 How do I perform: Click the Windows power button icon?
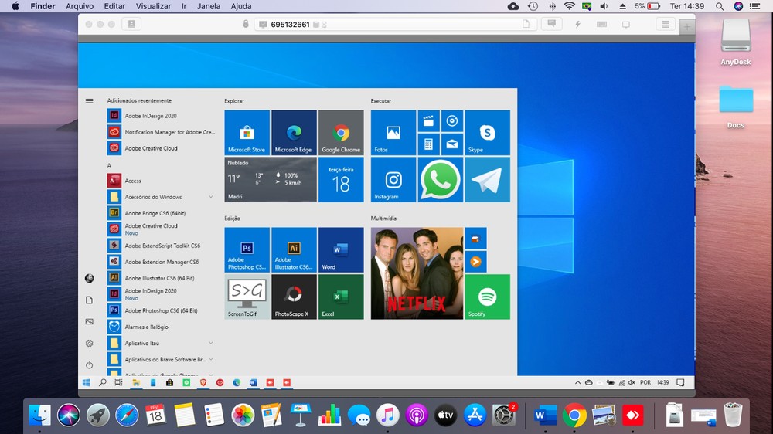[x=90, y=364]
